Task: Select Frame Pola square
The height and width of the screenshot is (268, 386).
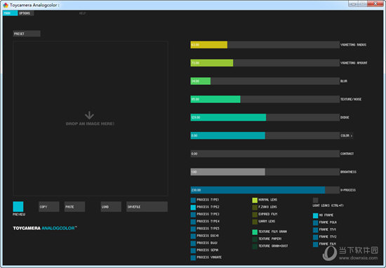Action: tap(315, 222)
